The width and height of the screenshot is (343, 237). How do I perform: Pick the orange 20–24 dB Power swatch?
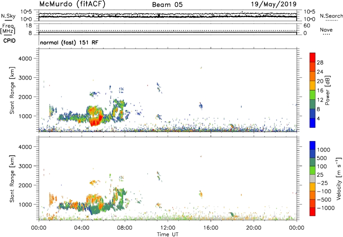click(x=313, y=76)
